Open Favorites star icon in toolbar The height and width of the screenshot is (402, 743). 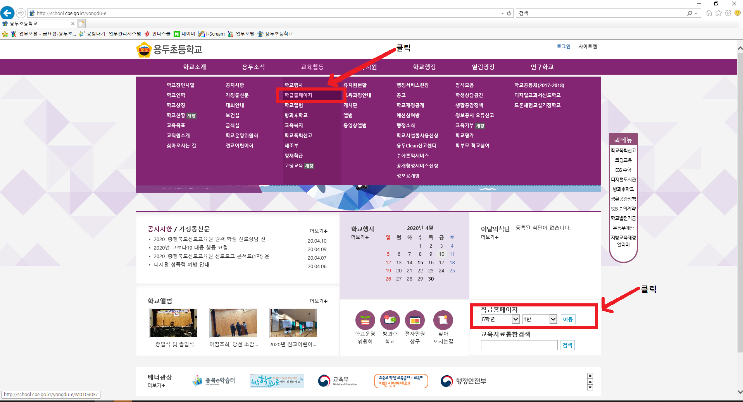coord(719,13)
